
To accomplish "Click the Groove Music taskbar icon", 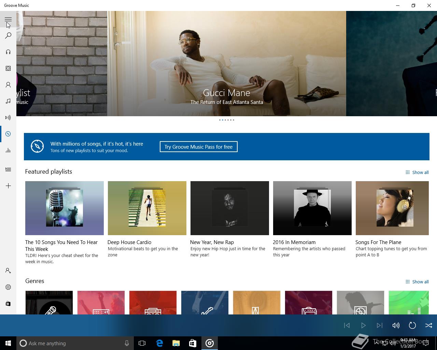I will point(210,343).
